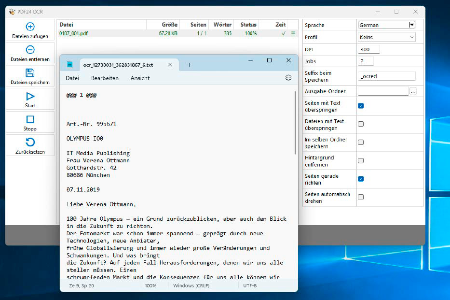Image resolution: width=450 pixels, height=300 pixels.
Task: Click the Ausgabe-Ordner path field
Action: (x=383, y=91)
